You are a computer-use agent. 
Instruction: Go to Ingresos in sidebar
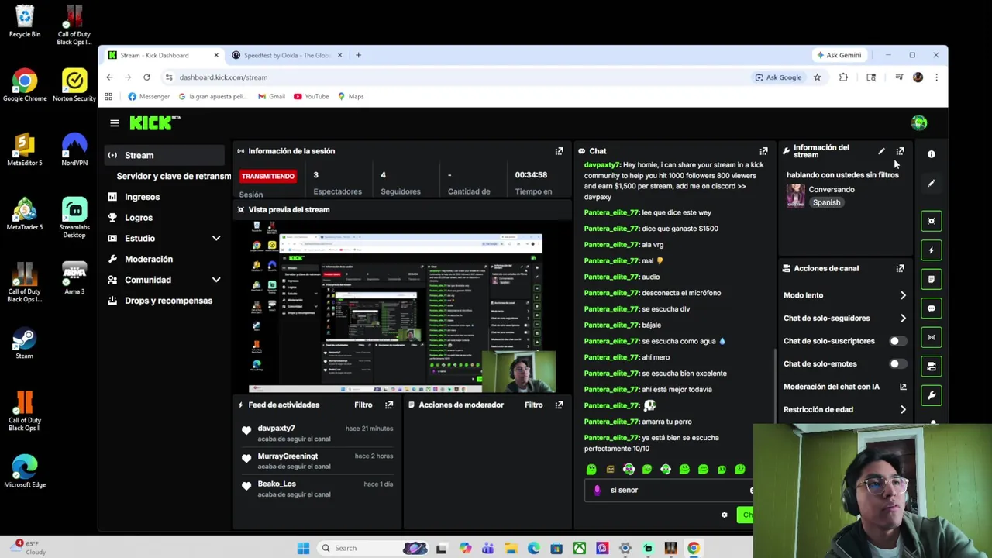tap(142, 197)
